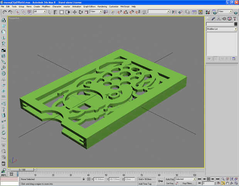This screenshot has height=186, width=239.
Task: Click the Set Keys key icon
Action: tap(160, 181)
